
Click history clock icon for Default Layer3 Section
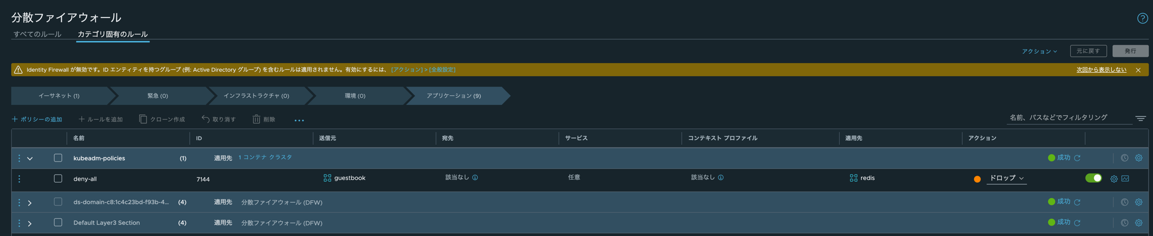point(1124,223)
